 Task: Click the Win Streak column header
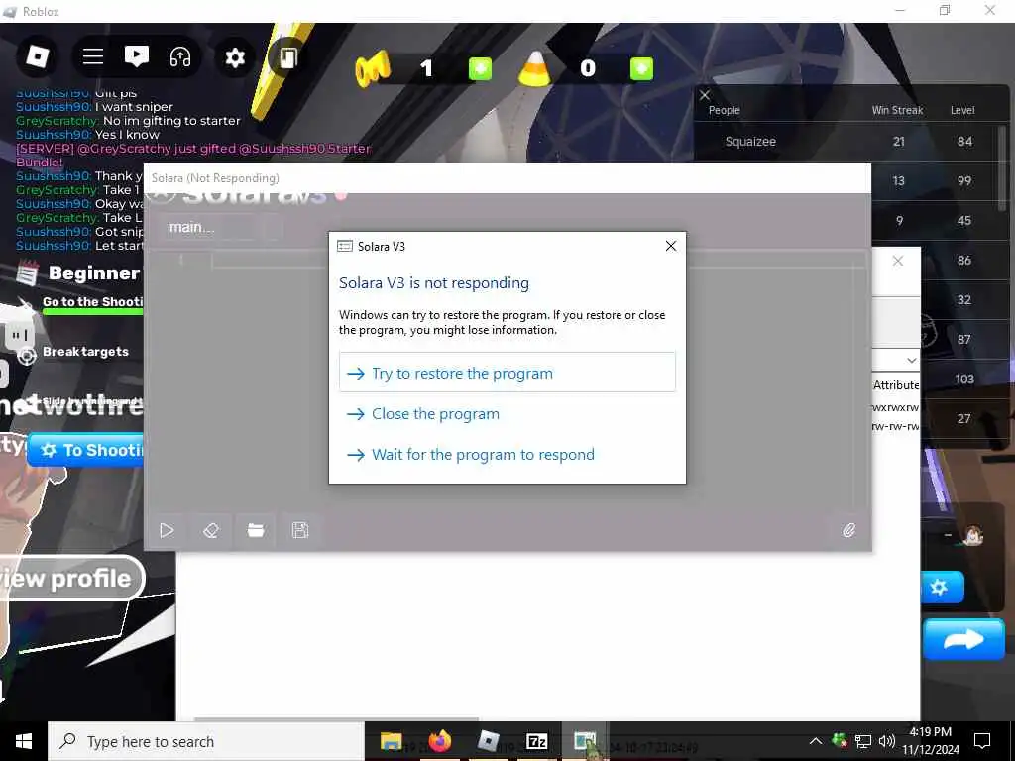click(897, 110)
